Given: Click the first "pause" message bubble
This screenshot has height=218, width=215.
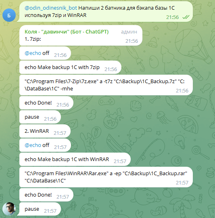Looking at the screenshot, I should click(40, 117).
